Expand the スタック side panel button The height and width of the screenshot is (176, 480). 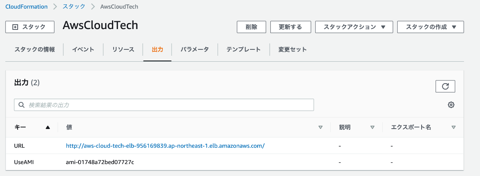coord(30,27)
